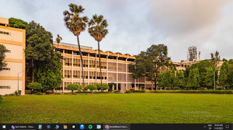Open File Explorer from the taskbar
233x130 pixels.
pos(65,127)
